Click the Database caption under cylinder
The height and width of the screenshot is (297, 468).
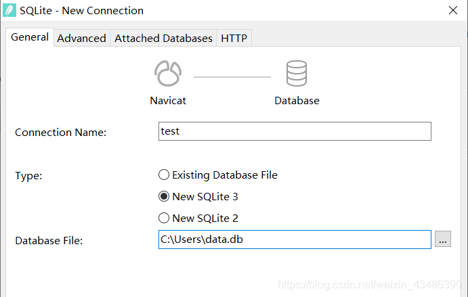point(297,101)
